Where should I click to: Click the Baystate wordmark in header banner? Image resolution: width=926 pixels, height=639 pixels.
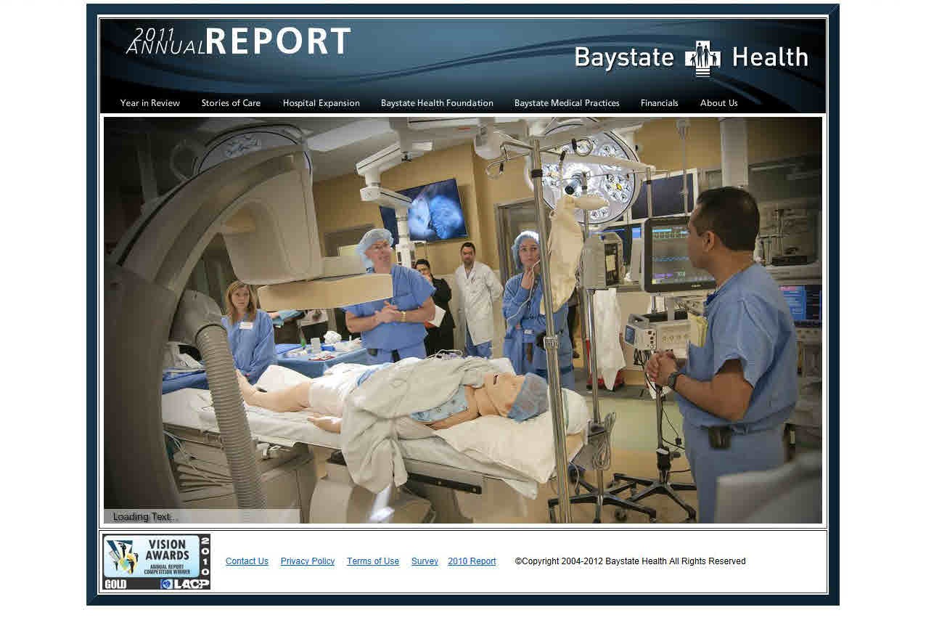point(624,58)
